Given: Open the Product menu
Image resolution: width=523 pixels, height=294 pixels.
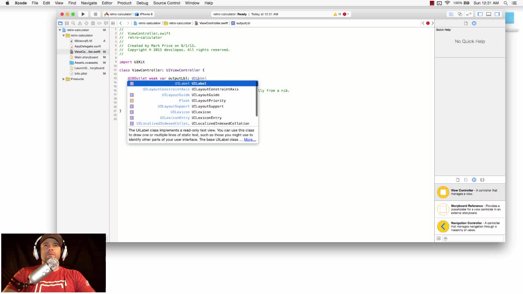Looking at the screenshot, I should coord(124,3).
